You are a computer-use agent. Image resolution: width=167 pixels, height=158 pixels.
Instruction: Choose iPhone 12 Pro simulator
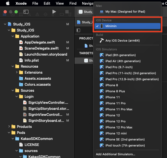click(127, 121)
